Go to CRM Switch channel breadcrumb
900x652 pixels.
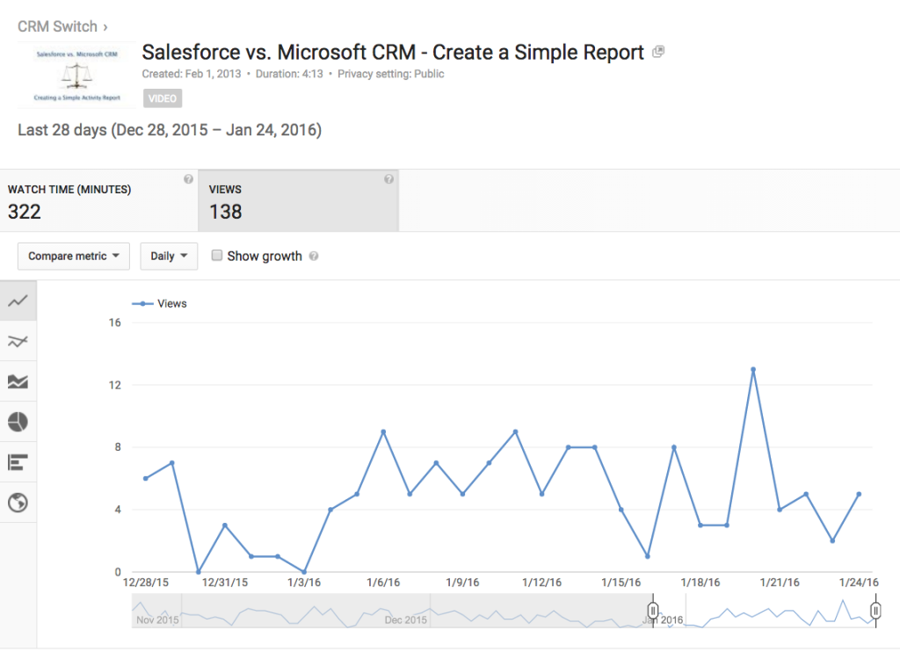pos(57,27)
